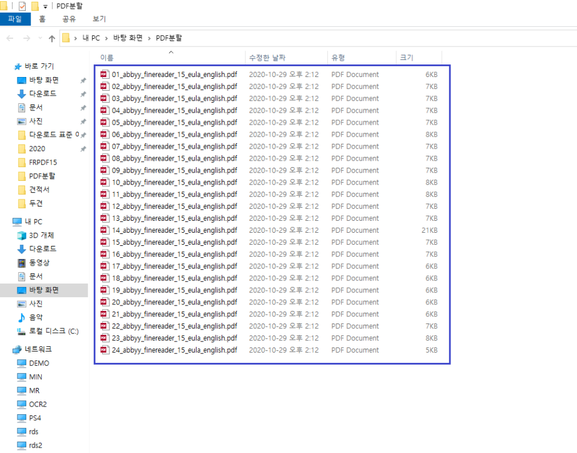
Task: Click 내 PC in the address breadcrumb
Action: coord(91,38)
